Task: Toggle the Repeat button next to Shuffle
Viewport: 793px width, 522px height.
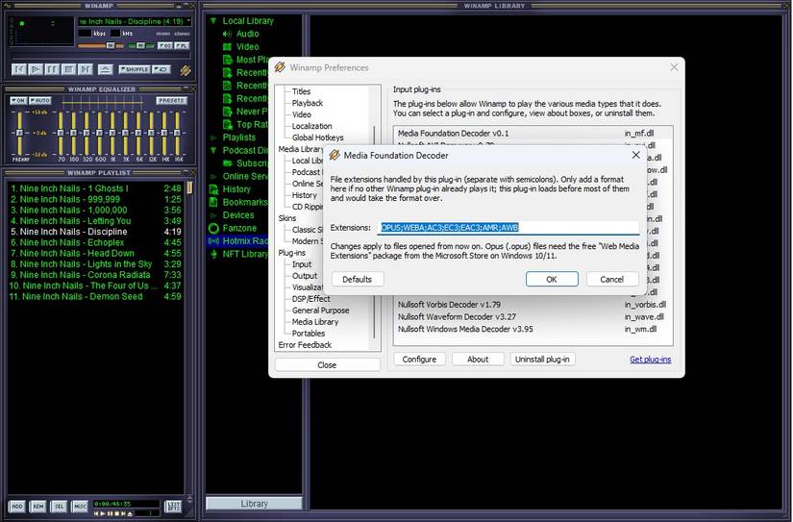Action: [161, 69]
